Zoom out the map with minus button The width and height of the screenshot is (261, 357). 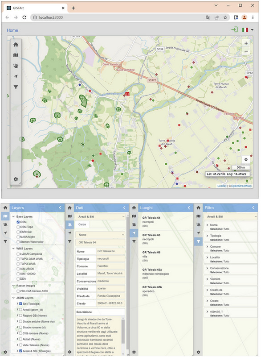coord(246,51)
